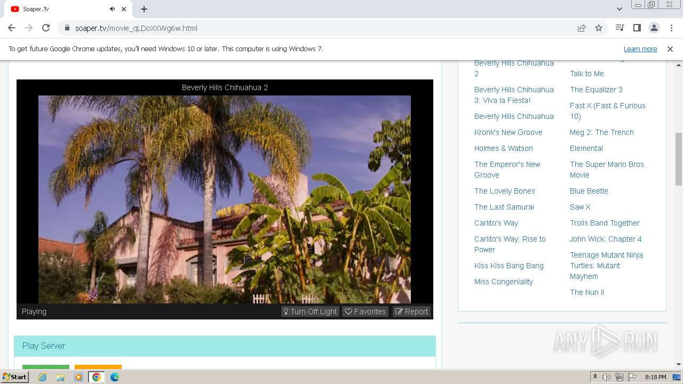Image resolution: width=683 pixels, height=384 pixels.
Task: Add movie to Favorites
Action: pyautogui.click(x=365, y=311)
